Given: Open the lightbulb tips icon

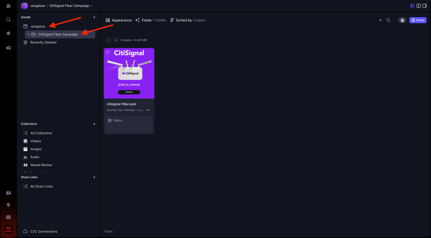Looking at the screenshot, I should coord(8,205).
